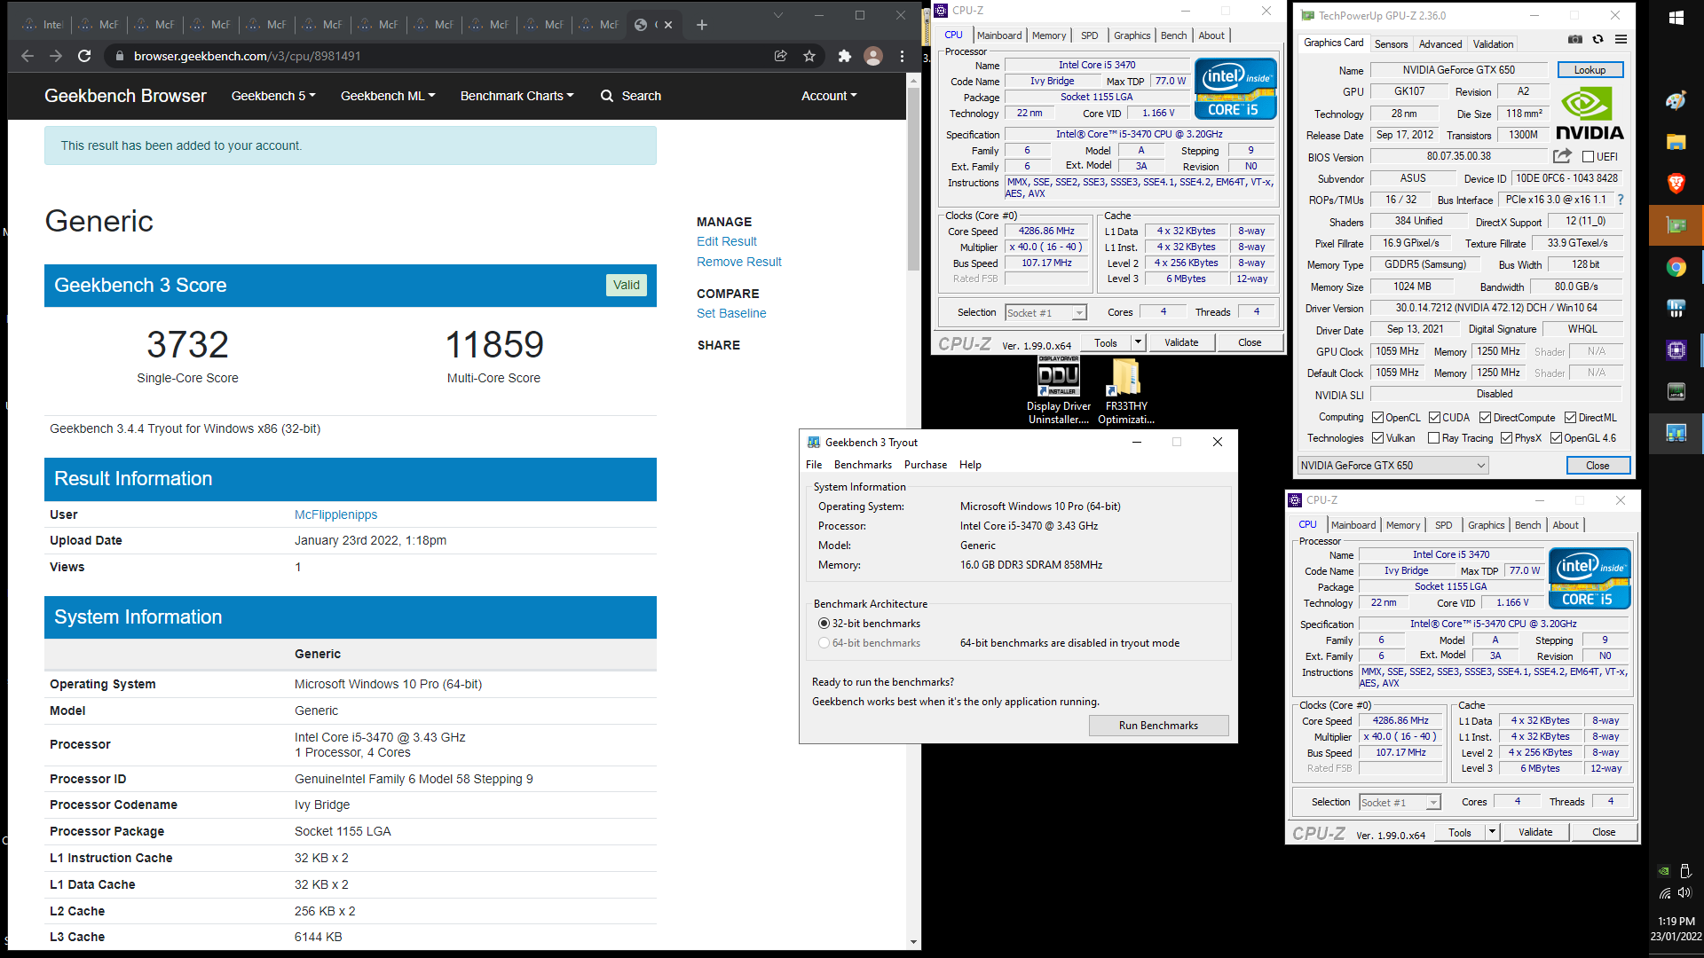
Task: Select the 32-bit benchmarks radio button
Action: click(x=824, y=624)
